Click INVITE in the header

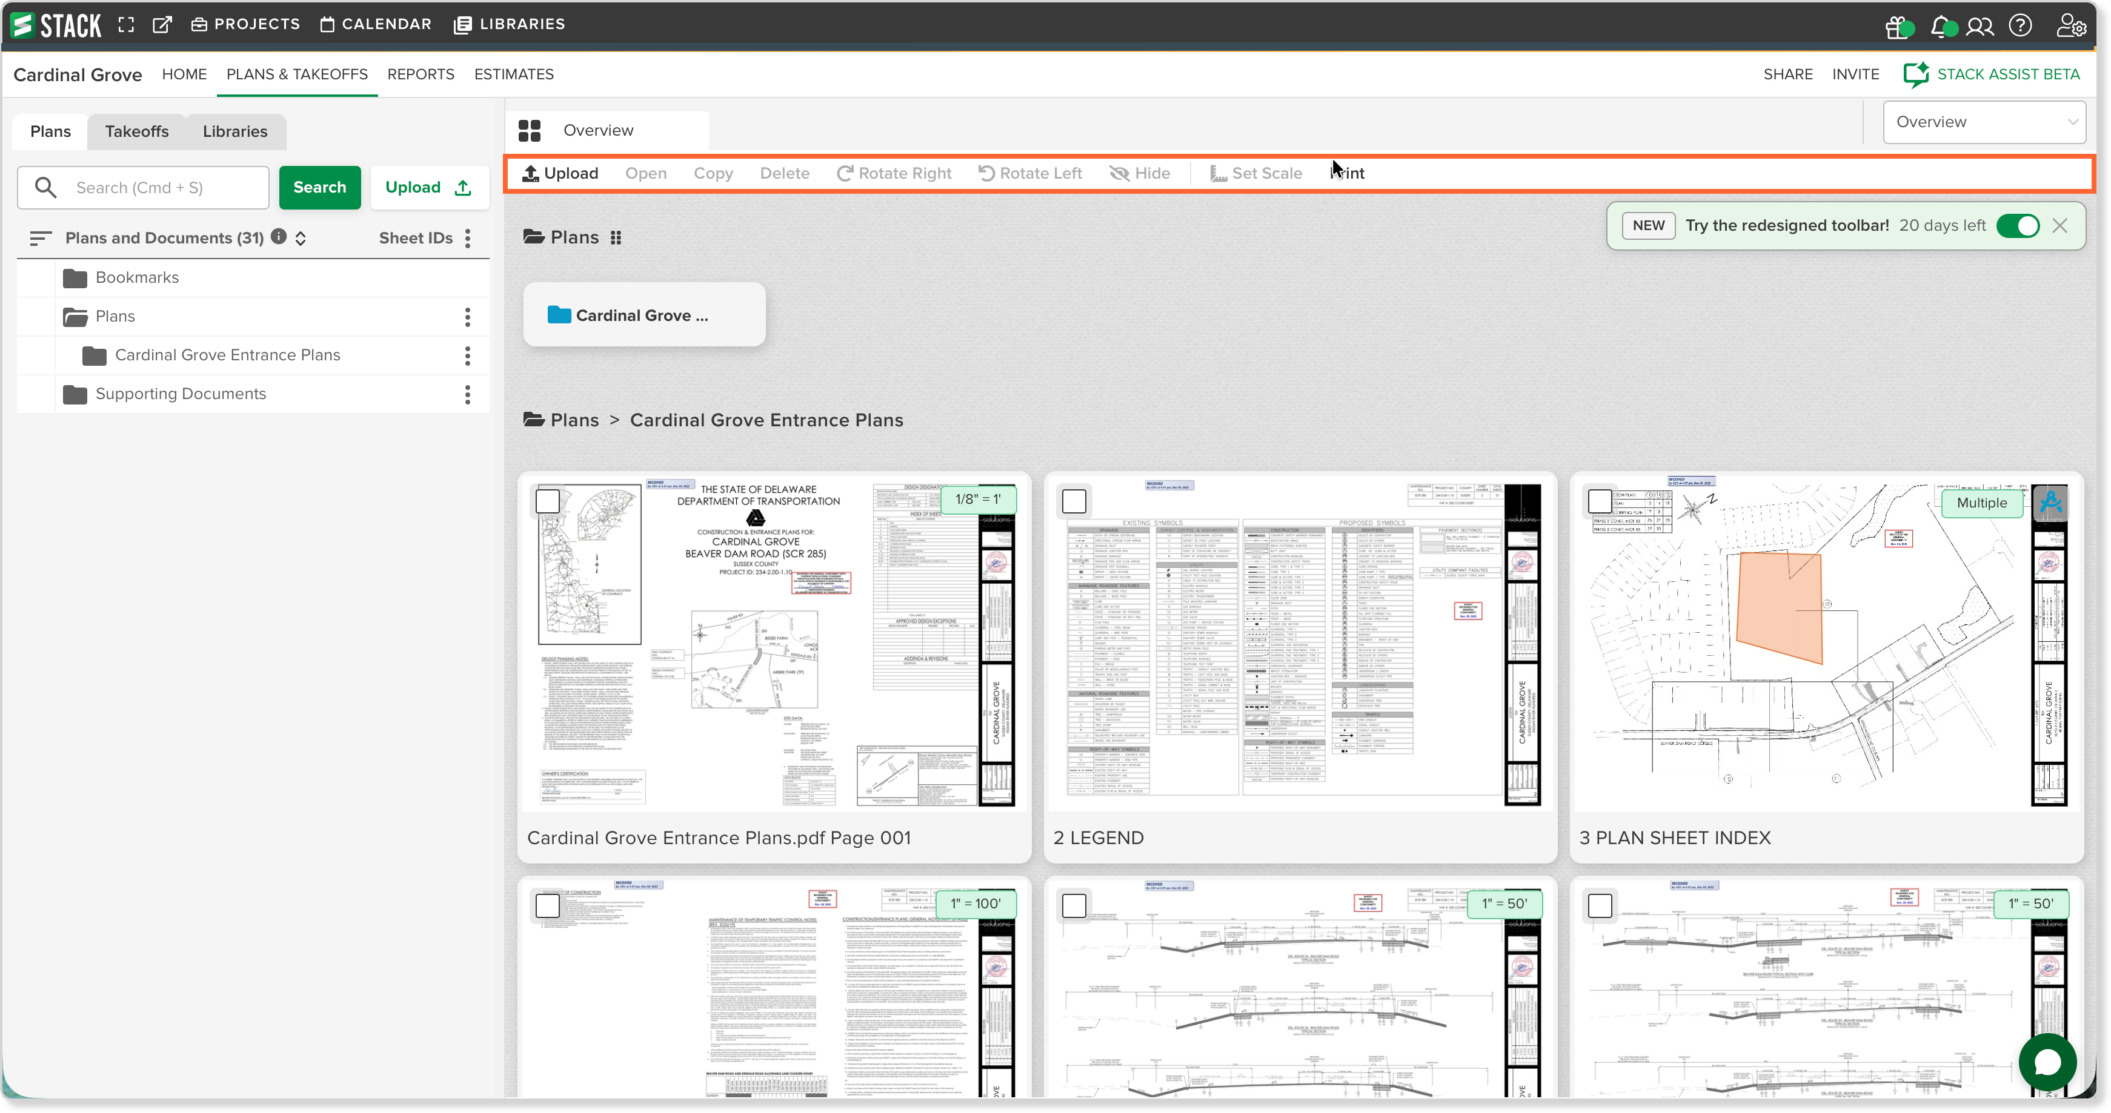point(1856,74)
